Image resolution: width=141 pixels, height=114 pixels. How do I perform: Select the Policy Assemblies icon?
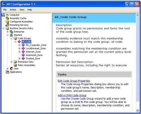[15, 65]
